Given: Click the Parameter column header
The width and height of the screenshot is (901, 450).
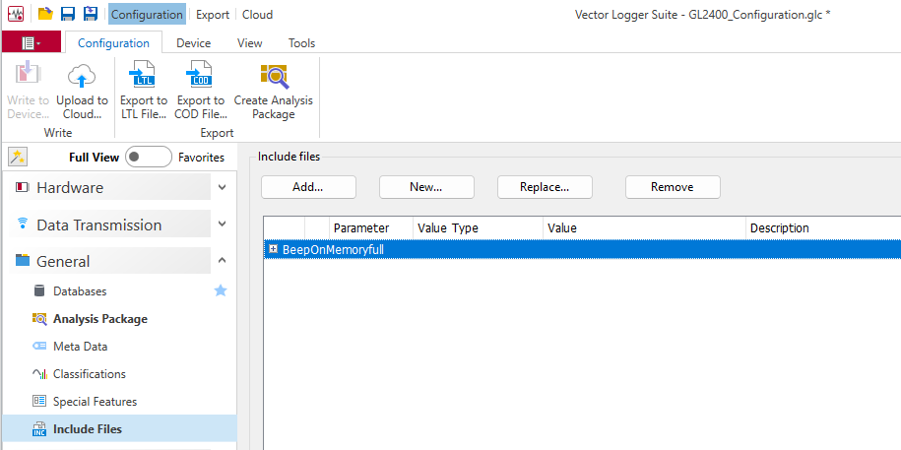Looking at the screenshot, I should pos(370,228).
